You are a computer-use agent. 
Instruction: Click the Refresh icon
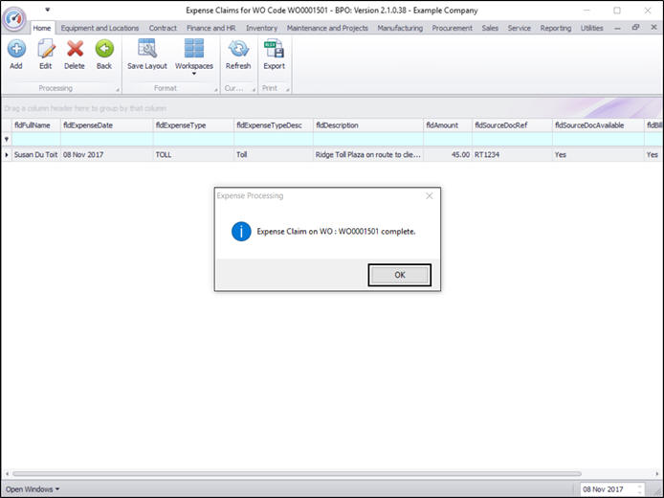click(x=238, y=48)
